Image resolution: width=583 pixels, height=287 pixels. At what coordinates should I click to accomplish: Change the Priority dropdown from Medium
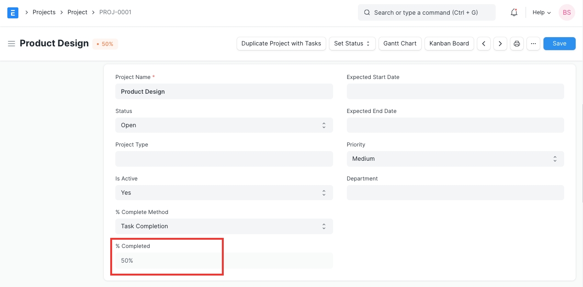pos(455,159)
